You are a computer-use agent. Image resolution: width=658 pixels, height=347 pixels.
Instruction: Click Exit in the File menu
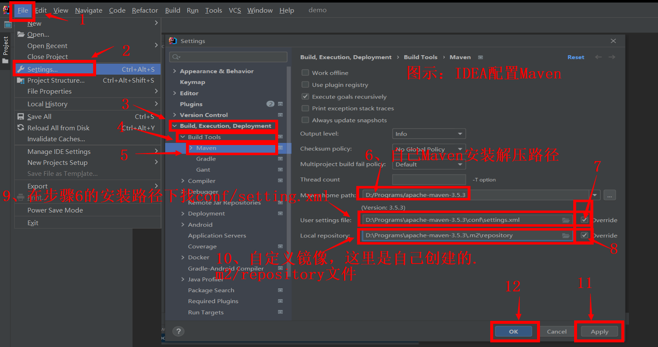click(x=88, y=223)
